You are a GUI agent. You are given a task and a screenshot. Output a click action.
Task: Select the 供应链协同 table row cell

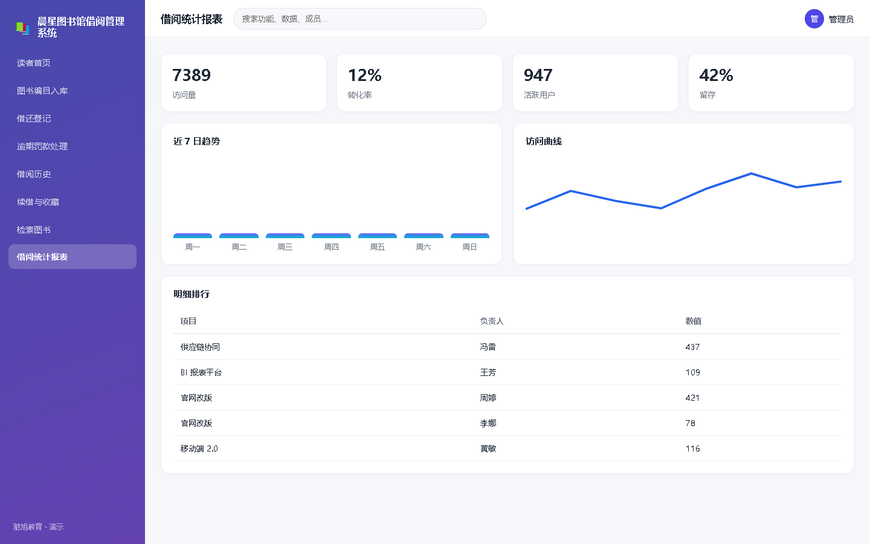[200, 347]
